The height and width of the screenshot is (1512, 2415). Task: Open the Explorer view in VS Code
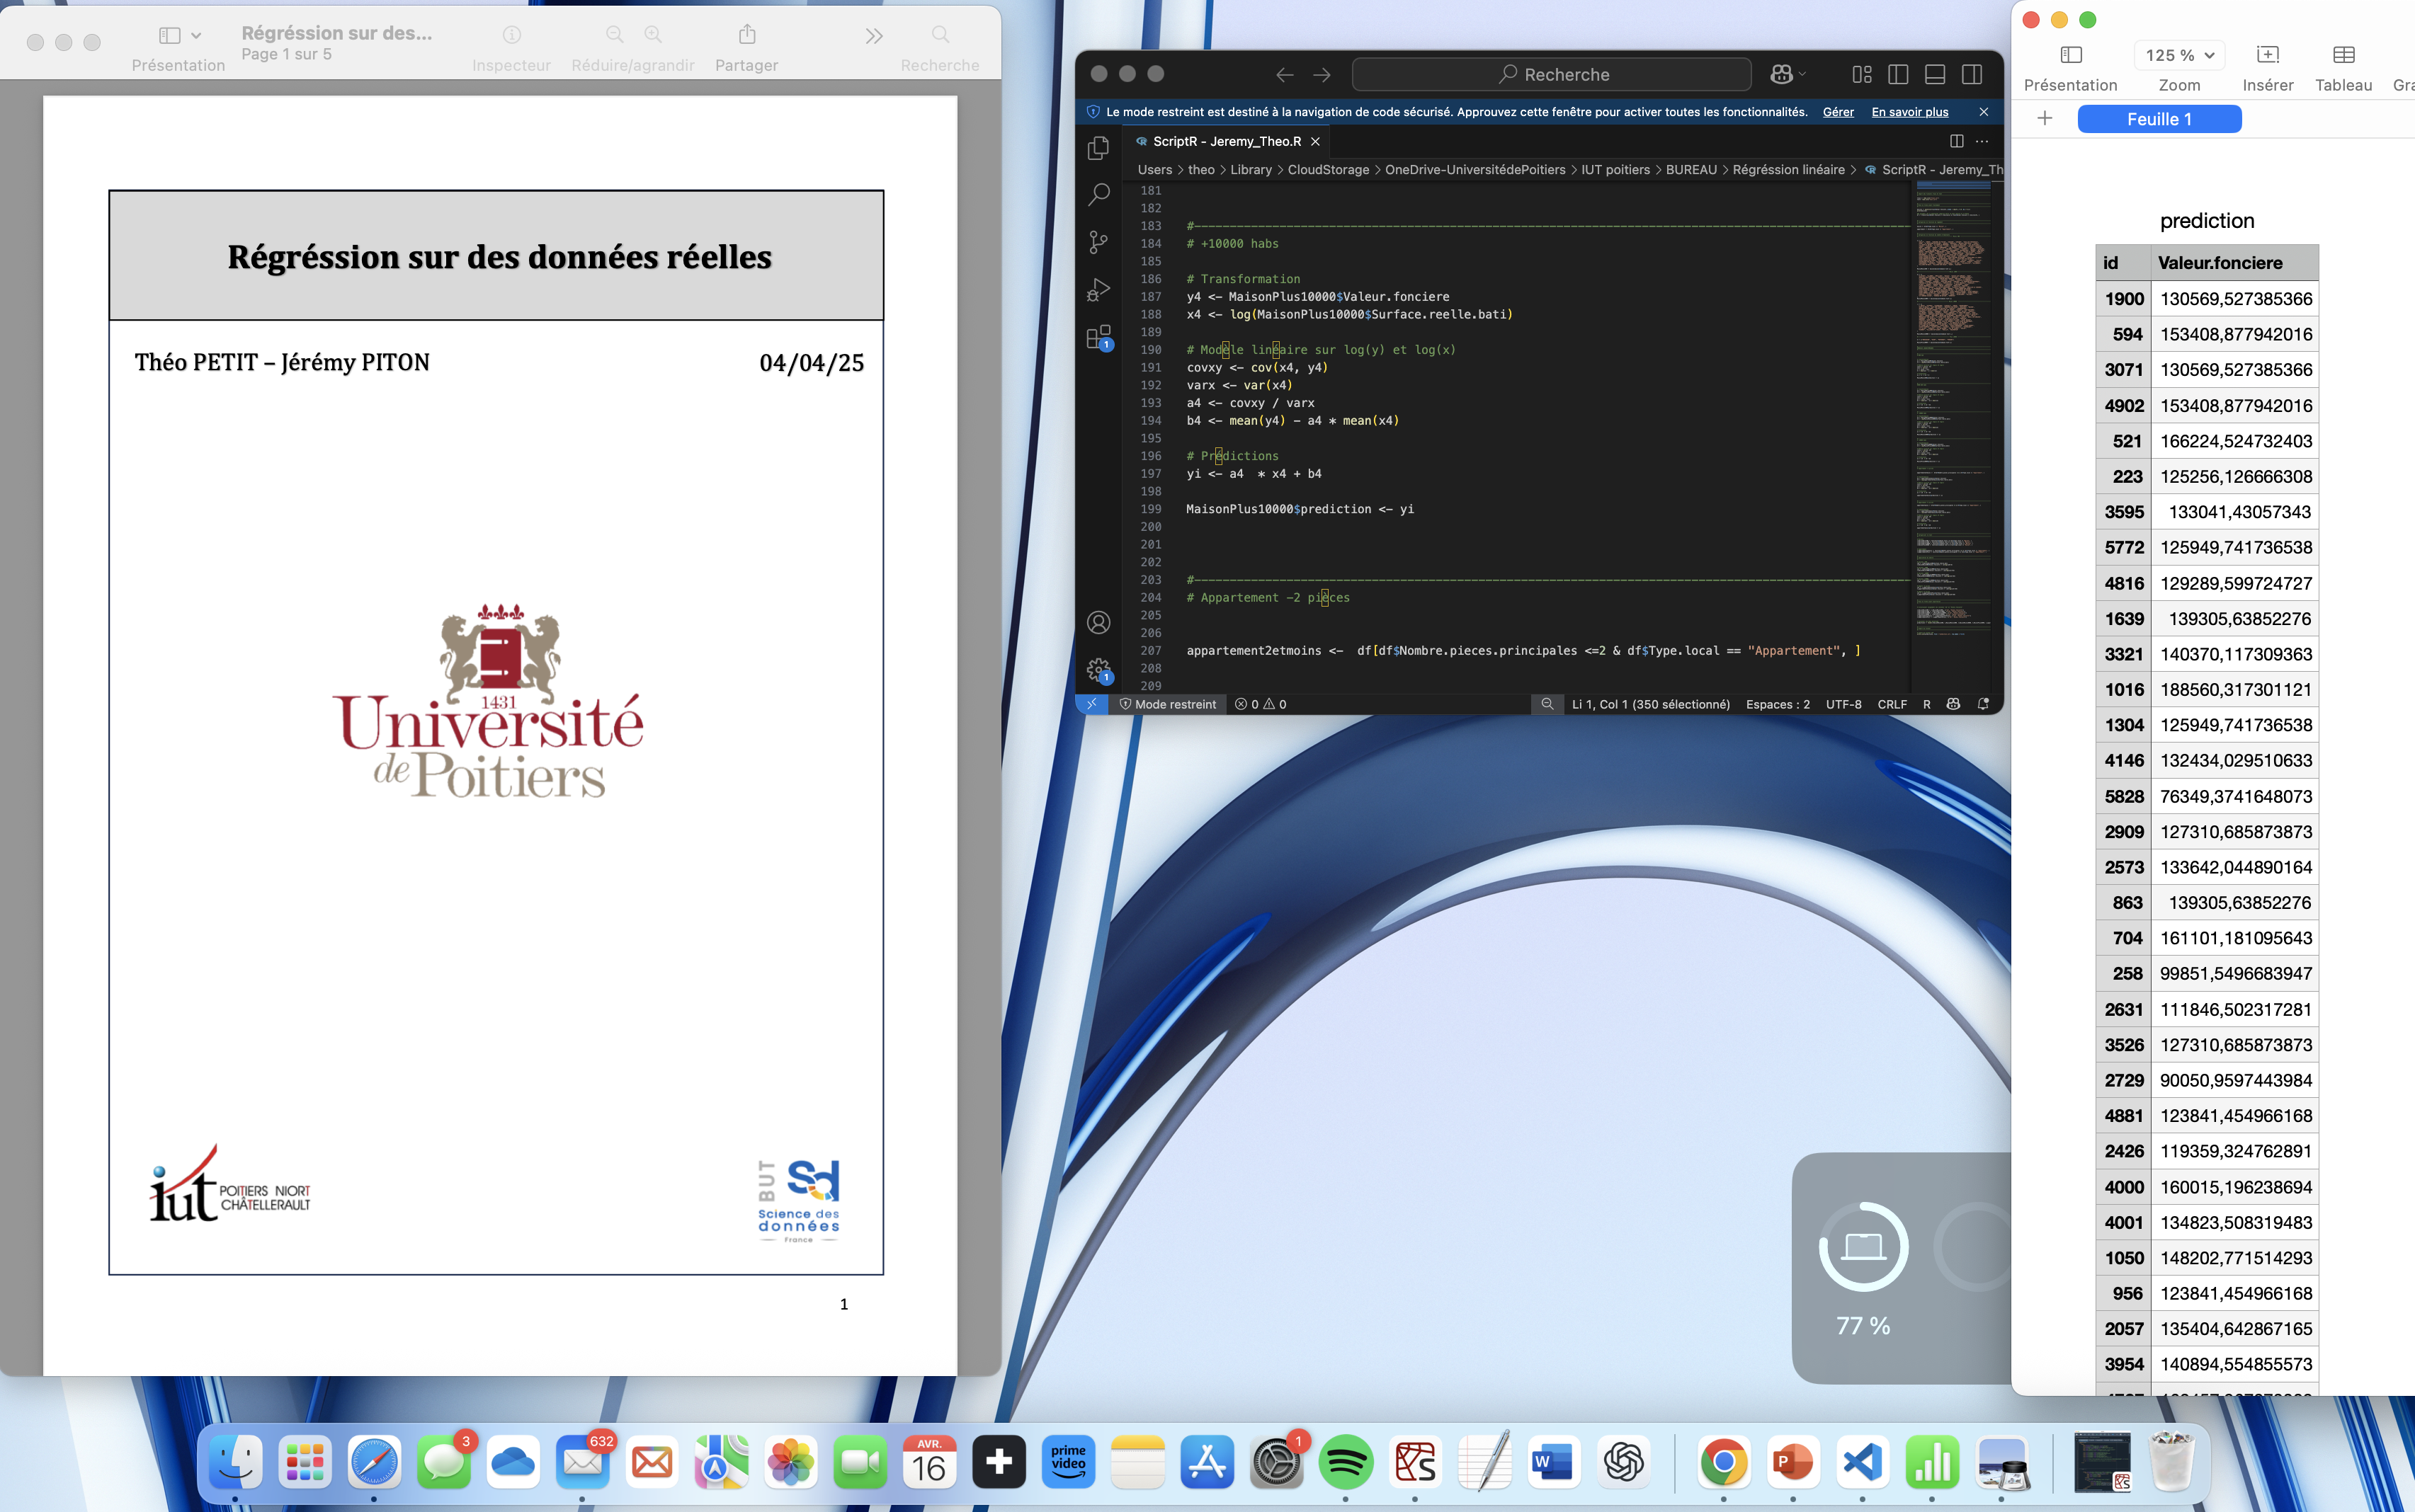(x=1098, y=148)
